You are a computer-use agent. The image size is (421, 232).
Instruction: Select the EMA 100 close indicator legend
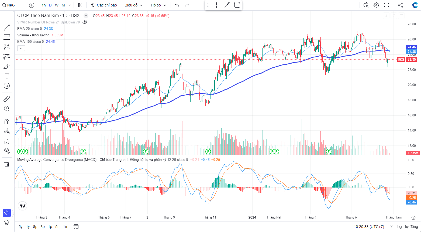[30, 41]
